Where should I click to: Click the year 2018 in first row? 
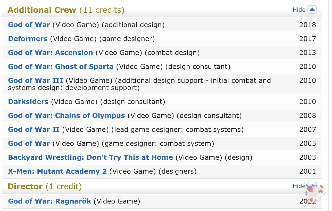(x=308, y=25)
